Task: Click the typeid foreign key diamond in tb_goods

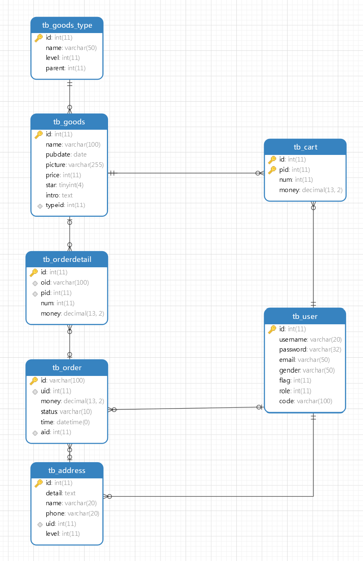Action: coord(40,205)
